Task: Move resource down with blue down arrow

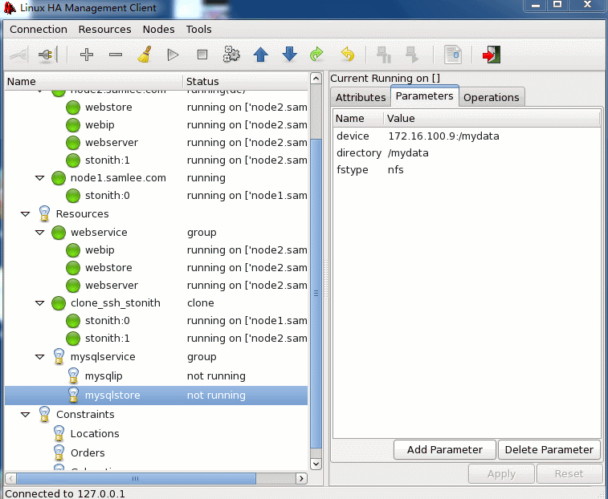Action: click(x=290, y=55)
